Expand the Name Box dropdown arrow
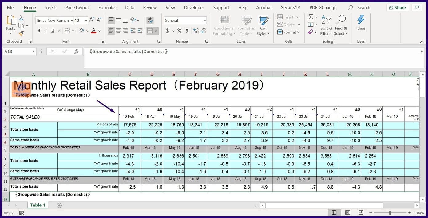Viewport: 428px width, 218px height. click(33, 52)
